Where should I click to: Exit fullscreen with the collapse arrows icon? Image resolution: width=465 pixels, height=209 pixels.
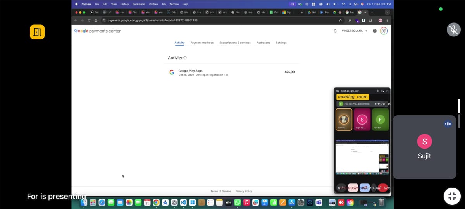pos(452,196)
